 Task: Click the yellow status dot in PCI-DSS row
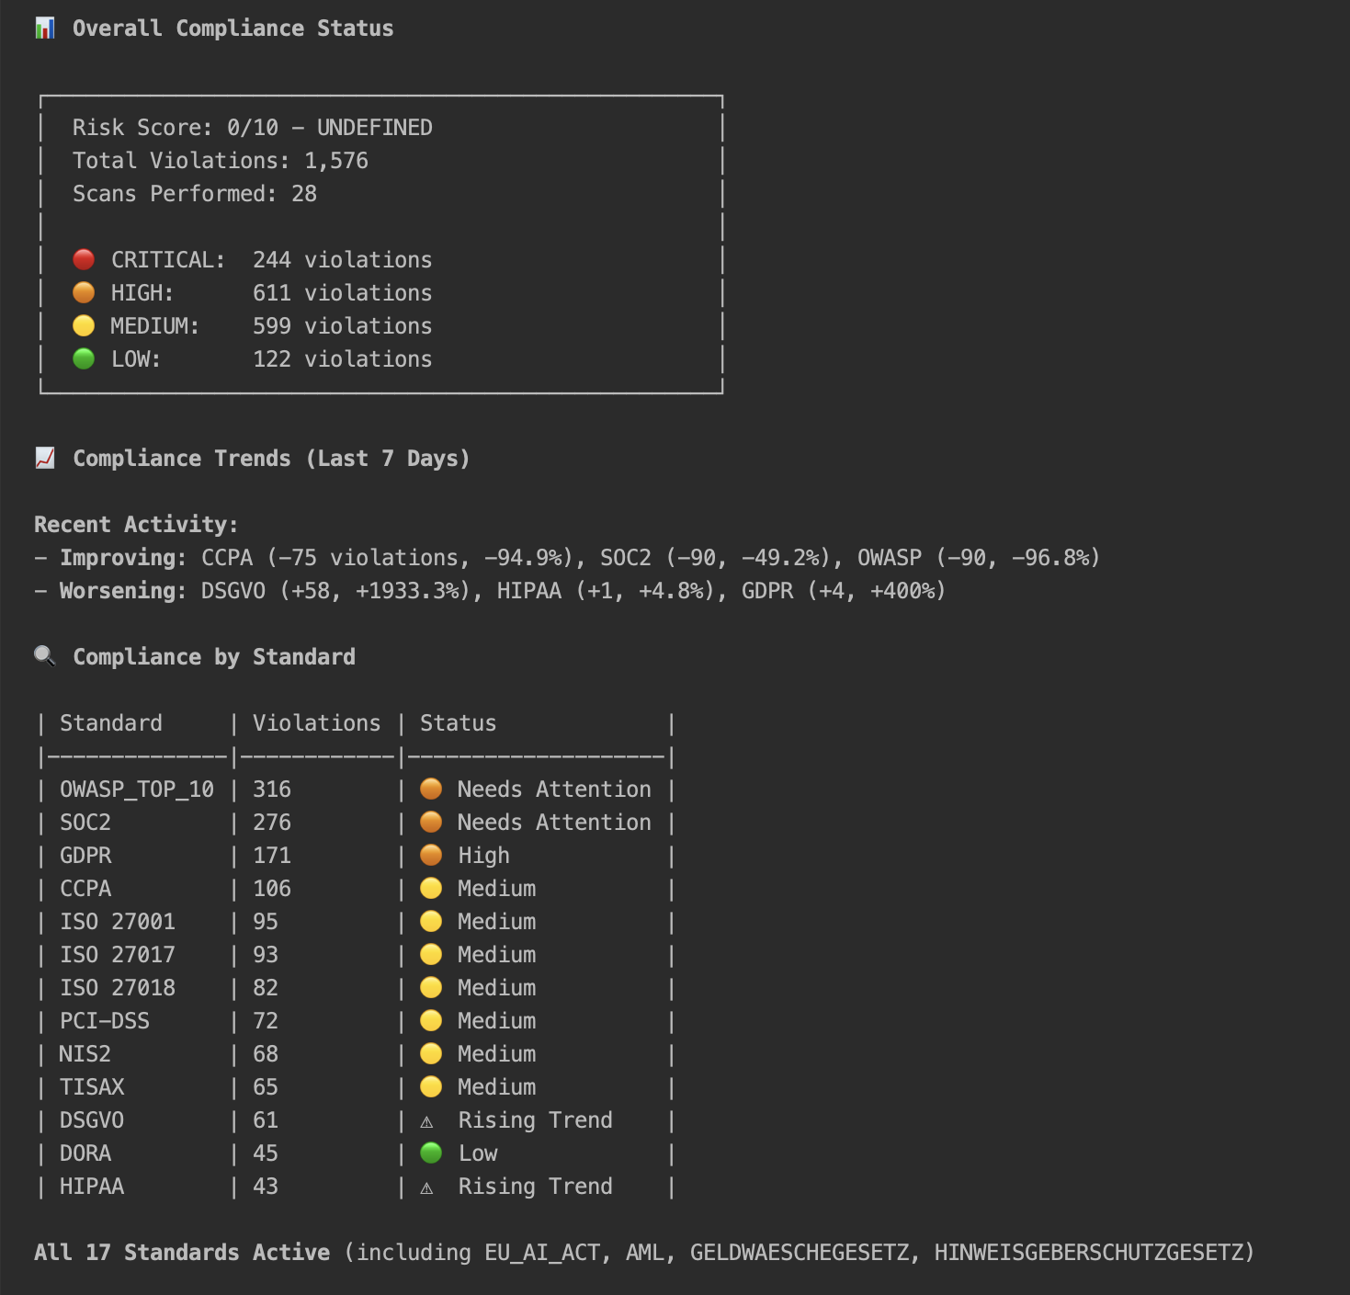pyautogui.click(x=431, y=1020)
